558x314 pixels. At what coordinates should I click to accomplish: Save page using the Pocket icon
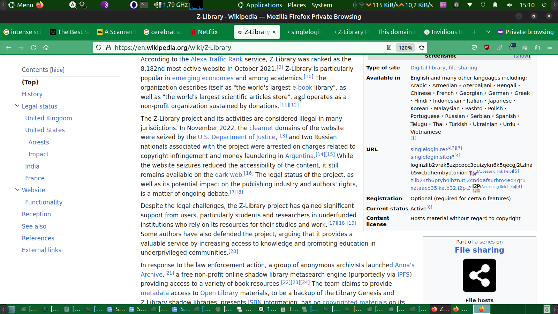pyautogui.click(x=474, y=48)
